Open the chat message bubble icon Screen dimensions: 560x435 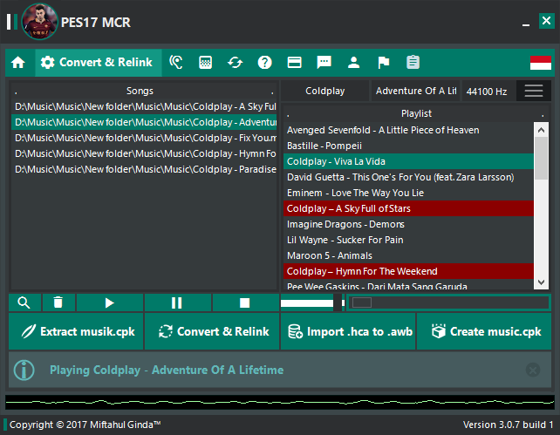pyautogui.click(x=324, y=63)
